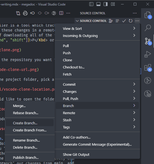Choose Add Co-authors... menu entry
The image size is (154, 164).
coord(97,137)
